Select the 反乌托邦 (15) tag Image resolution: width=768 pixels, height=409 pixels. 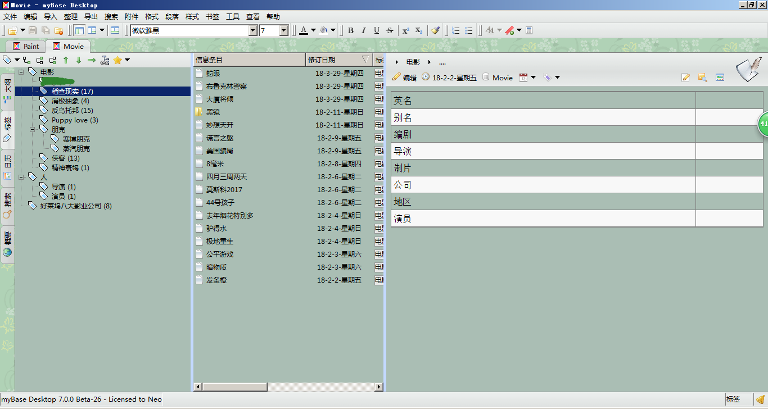coord(73,111)
